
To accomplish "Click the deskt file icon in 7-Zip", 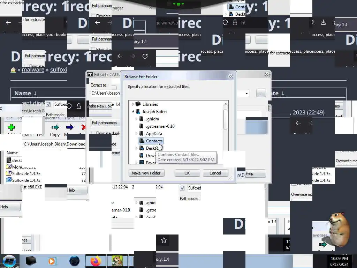I will click(9, 160).
